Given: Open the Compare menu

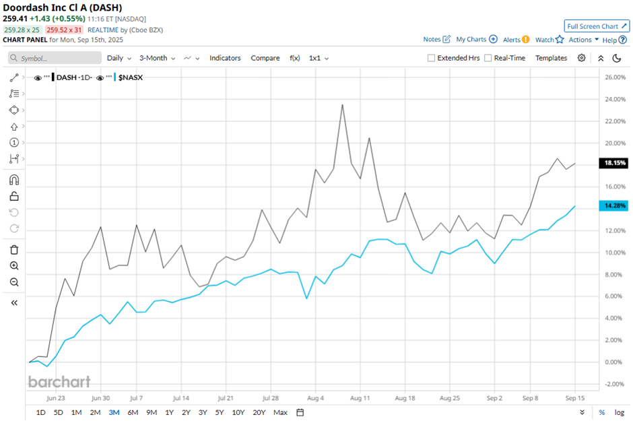Looking at the screenshot, I should pos(265,58).
